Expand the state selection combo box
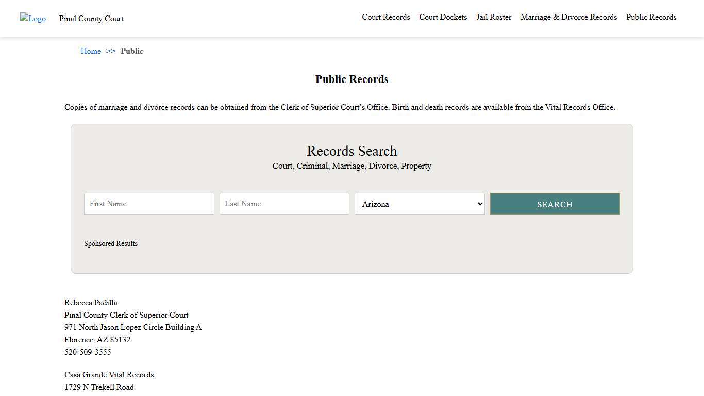 coord(419,204)
